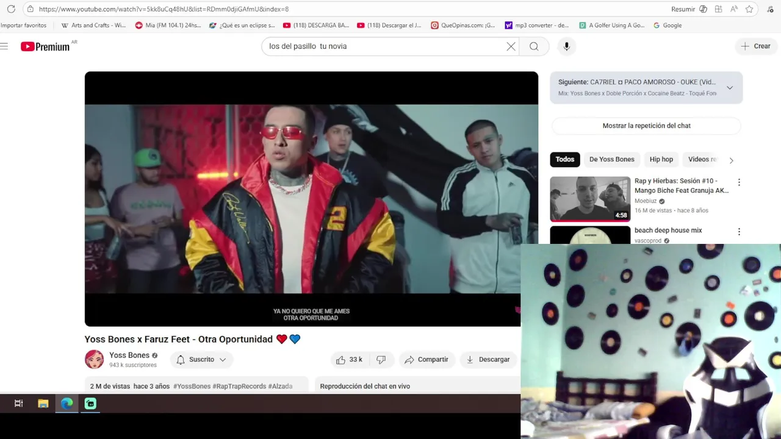
Task: Like the video using thumbs-up 33 k
Action: tap(349, 360)
